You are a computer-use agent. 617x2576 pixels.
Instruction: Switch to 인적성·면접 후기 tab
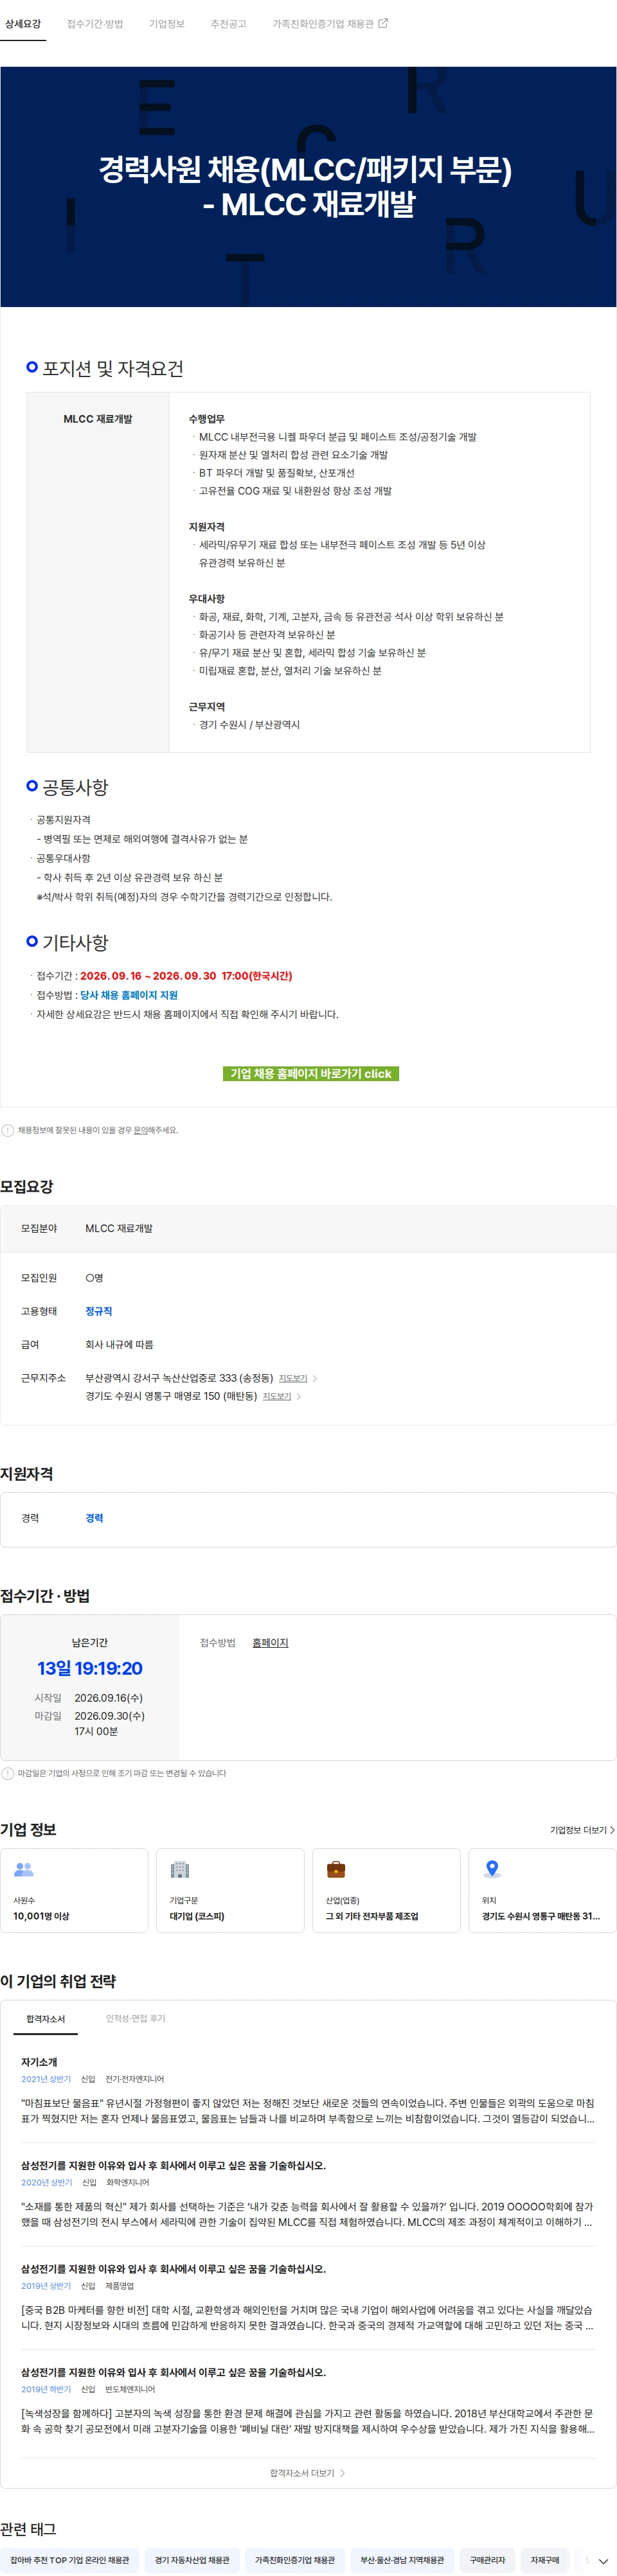pos(136,2019)
